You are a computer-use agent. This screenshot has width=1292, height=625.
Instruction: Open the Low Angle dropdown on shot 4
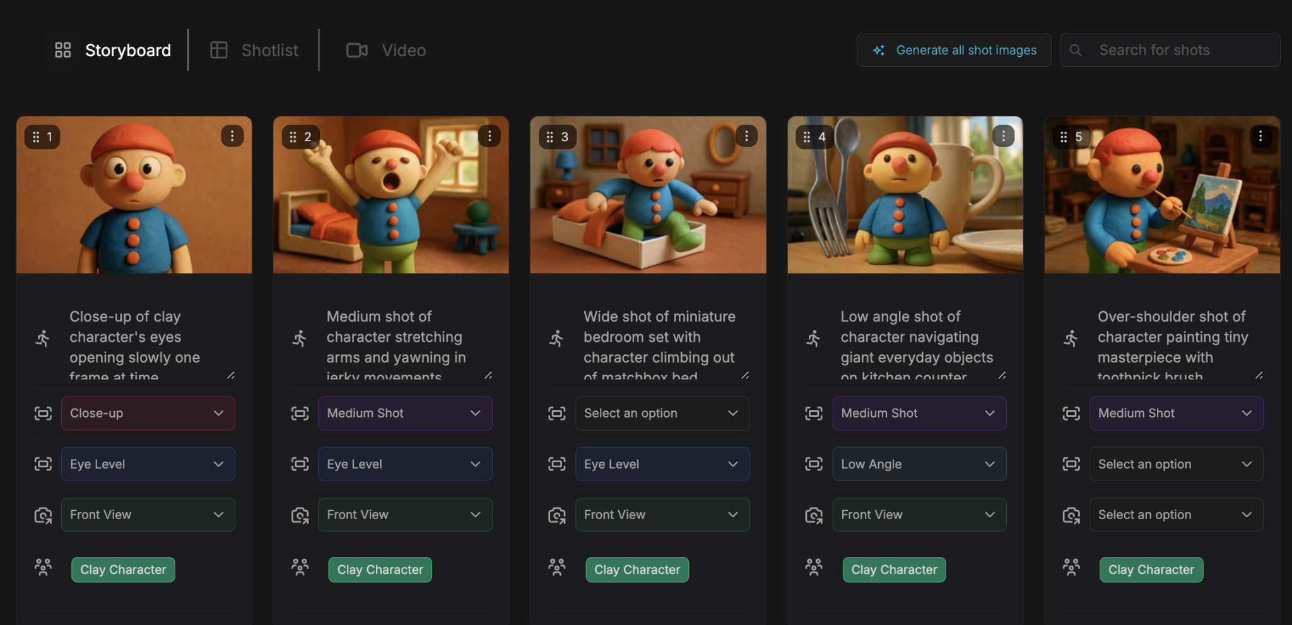coord(919,464)
